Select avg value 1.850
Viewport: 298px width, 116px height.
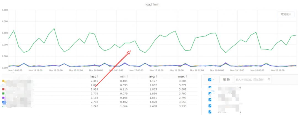(153, 94)
